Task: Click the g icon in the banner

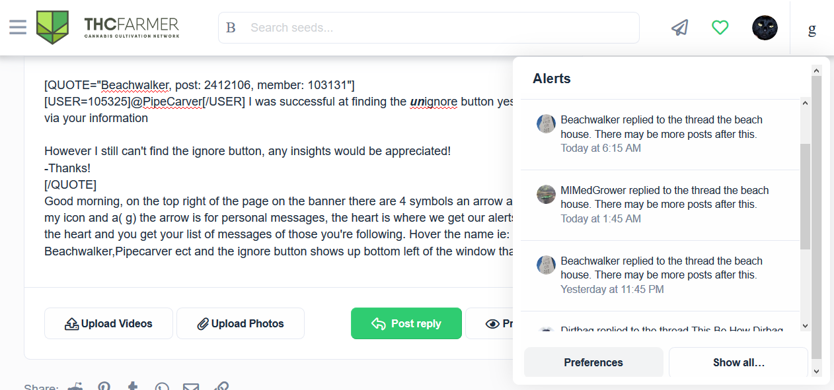Action: [x=812, y=28]
